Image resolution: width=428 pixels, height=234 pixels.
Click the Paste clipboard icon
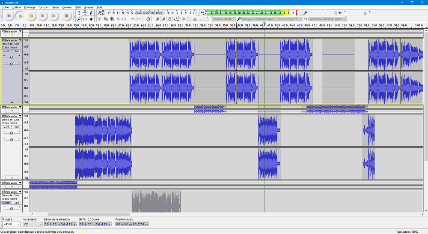(x=112, y=19)
